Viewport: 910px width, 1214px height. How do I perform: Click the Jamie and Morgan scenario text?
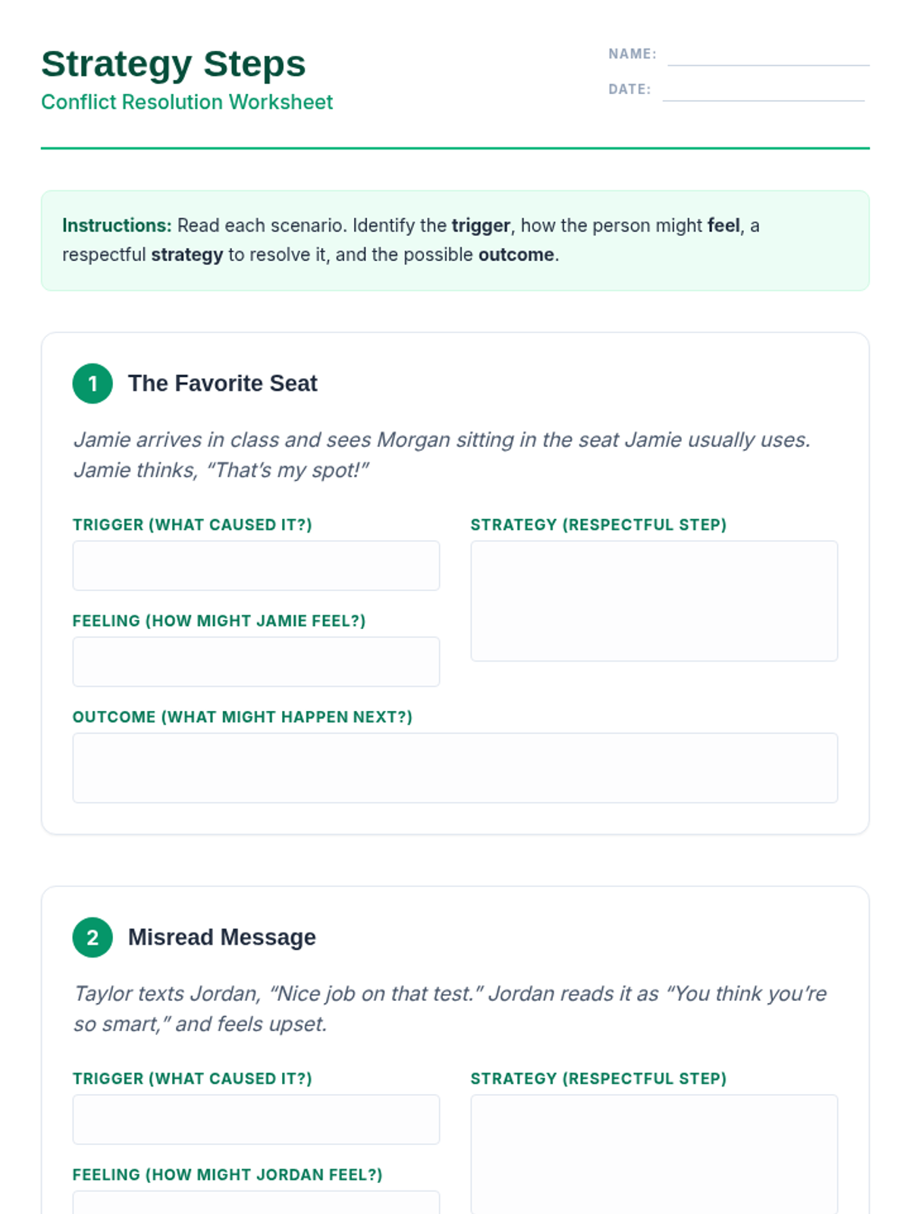coord(441,454)
